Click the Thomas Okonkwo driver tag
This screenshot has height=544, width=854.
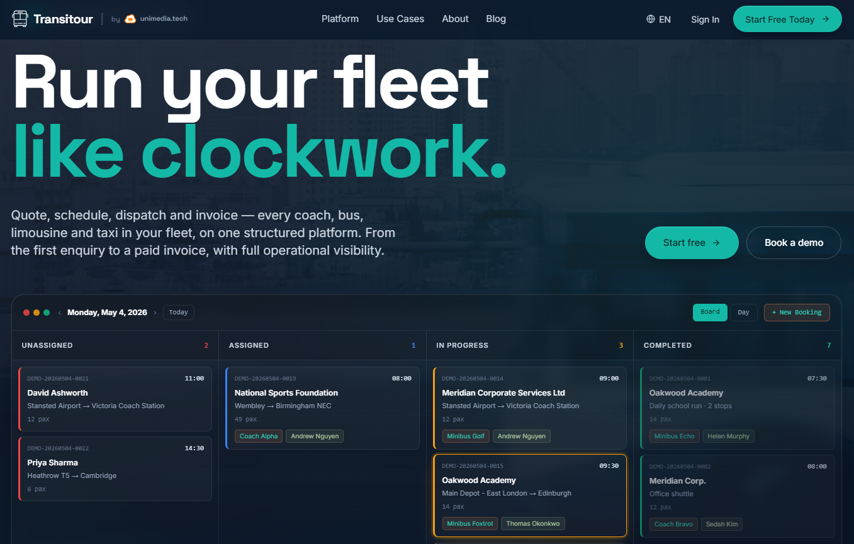(533, 524)
